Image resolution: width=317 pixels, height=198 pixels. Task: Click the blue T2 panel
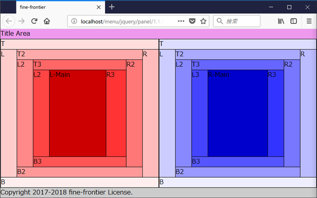point(238,54)
